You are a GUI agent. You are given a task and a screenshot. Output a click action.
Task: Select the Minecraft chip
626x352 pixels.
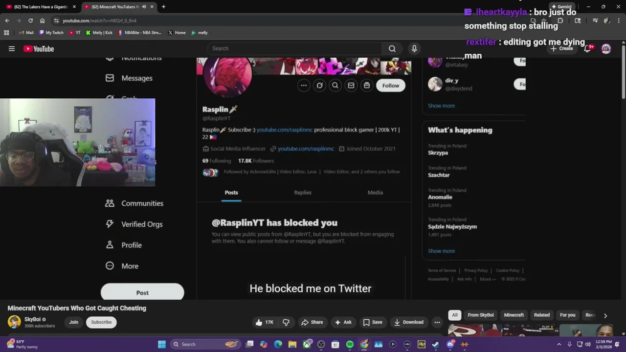point(514,315)
